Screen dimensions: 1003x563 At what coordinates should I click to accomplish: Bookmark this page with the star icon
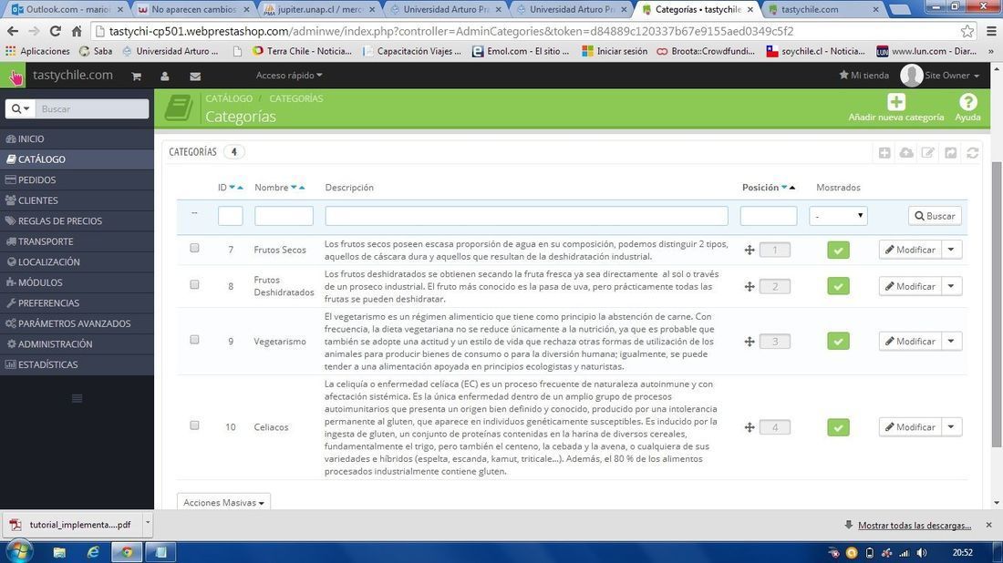[967, 31]
